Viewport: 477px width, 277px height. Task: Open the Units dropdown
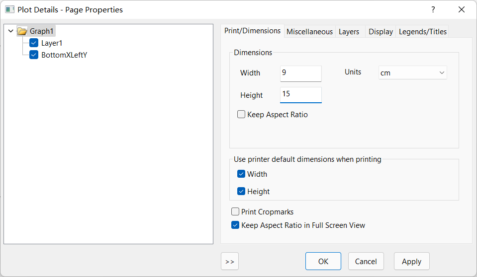pos(412,73)
